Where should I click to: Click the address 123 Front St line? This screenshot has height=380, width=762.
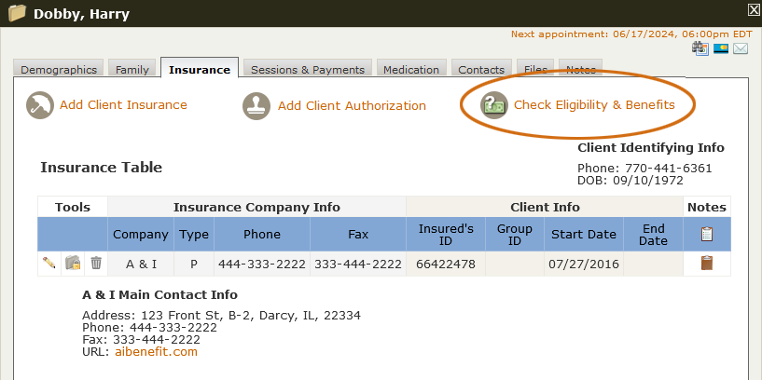click(x=222, y=316)
